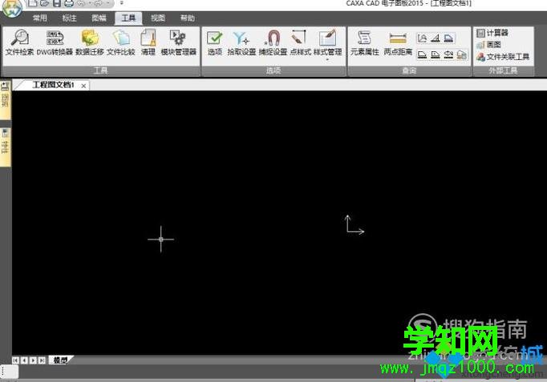Image resolution: width=547 pixels, height=382 pixels.
Task: Click the third icon in top row of 查询 group
Action: [448, 38]
